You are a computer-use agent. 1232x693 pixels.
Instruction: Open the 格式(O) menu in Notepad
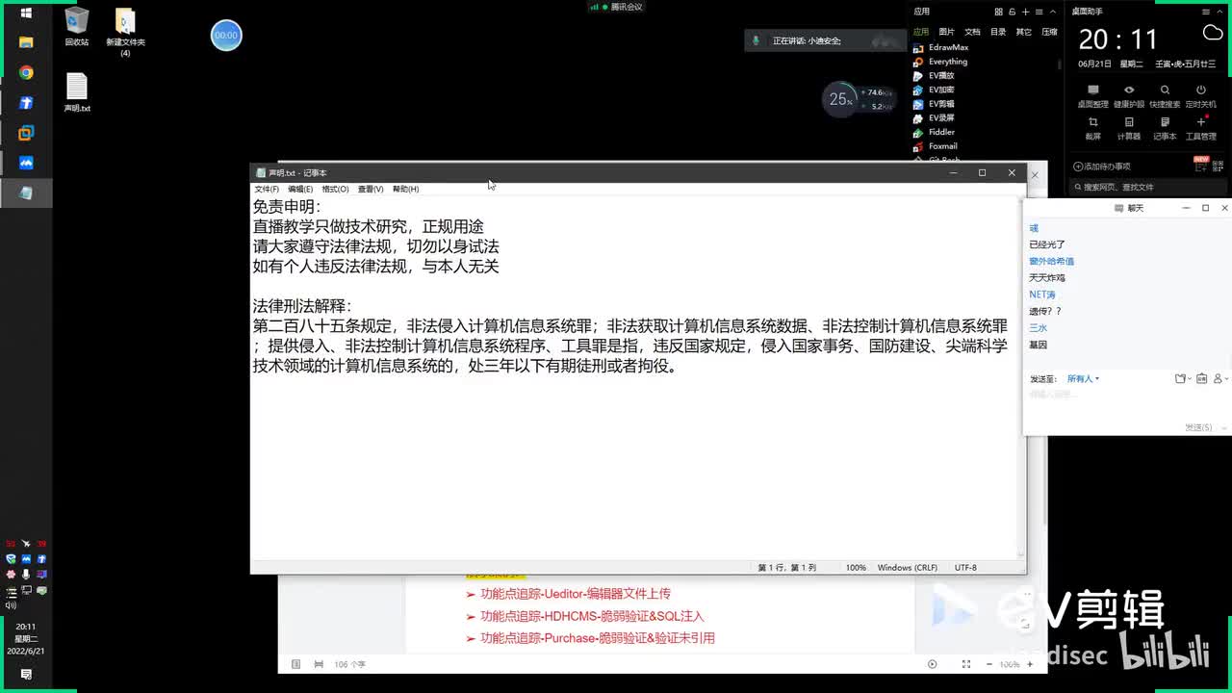(x=335, y=189)
